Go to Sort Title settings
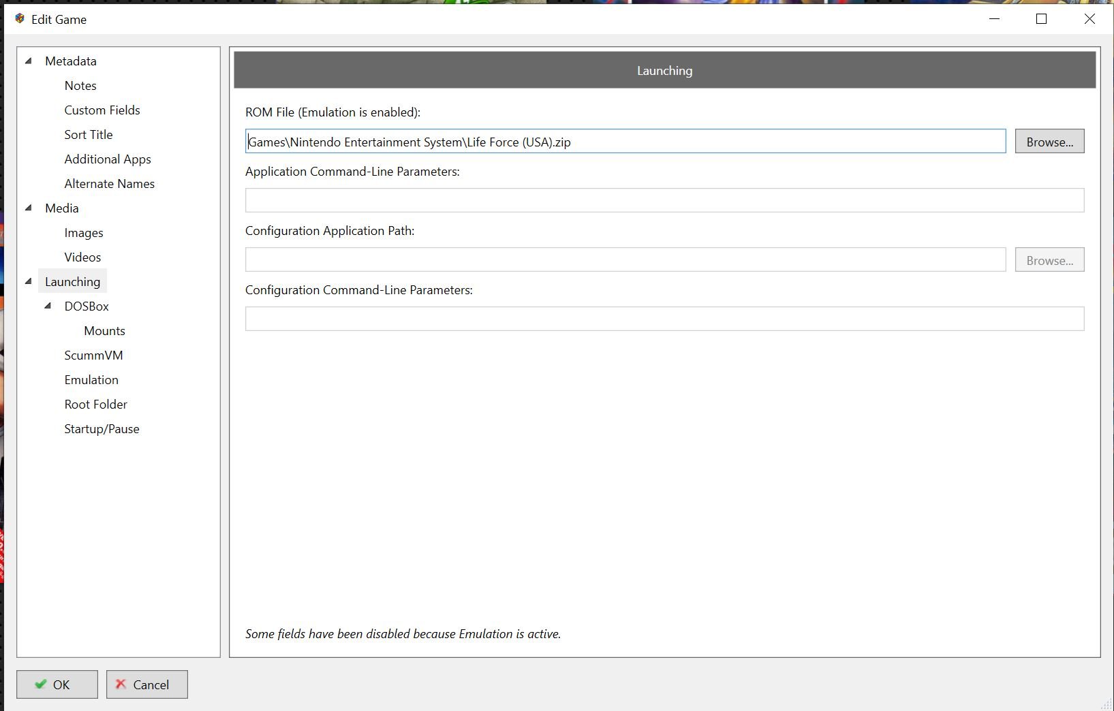Viewport: 1114px width, 711px height. pos(89,134)
